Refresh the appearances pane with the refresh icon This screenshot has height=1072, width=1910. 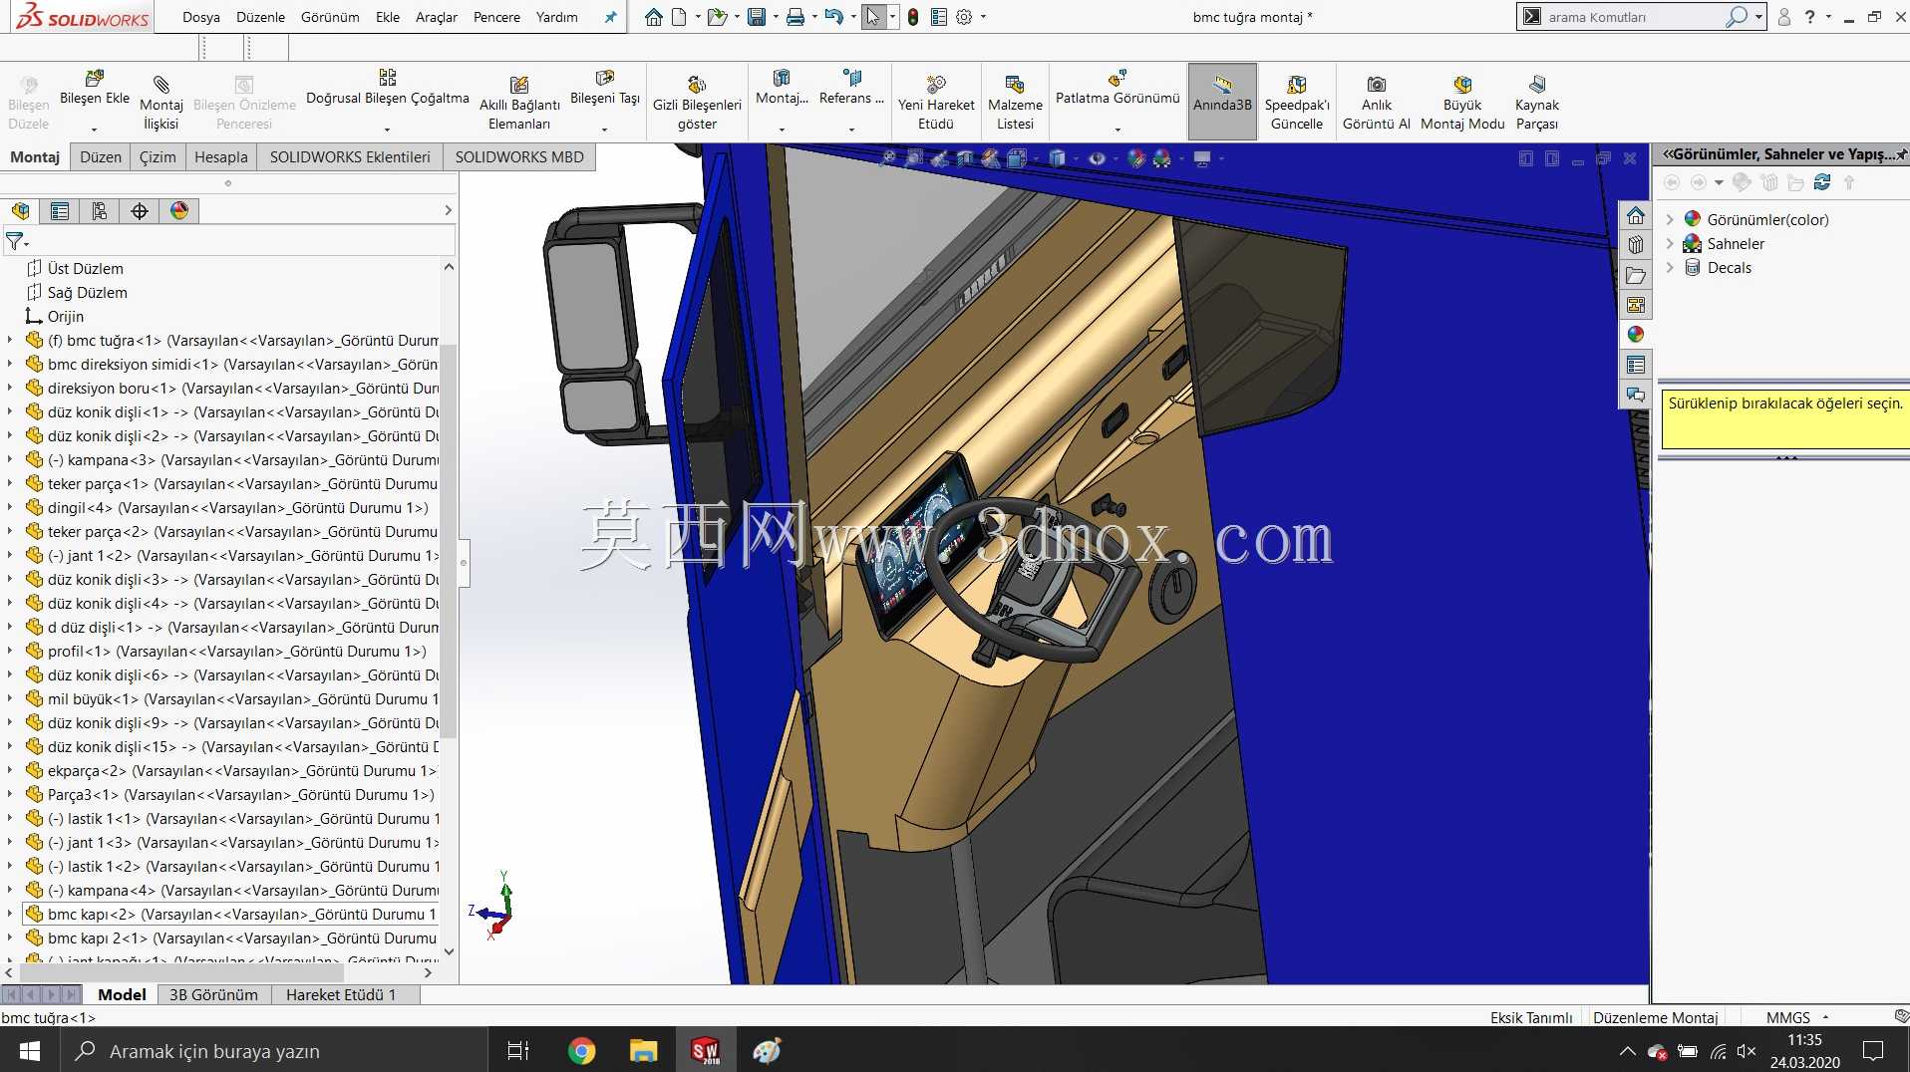(x=1822, y=182)
